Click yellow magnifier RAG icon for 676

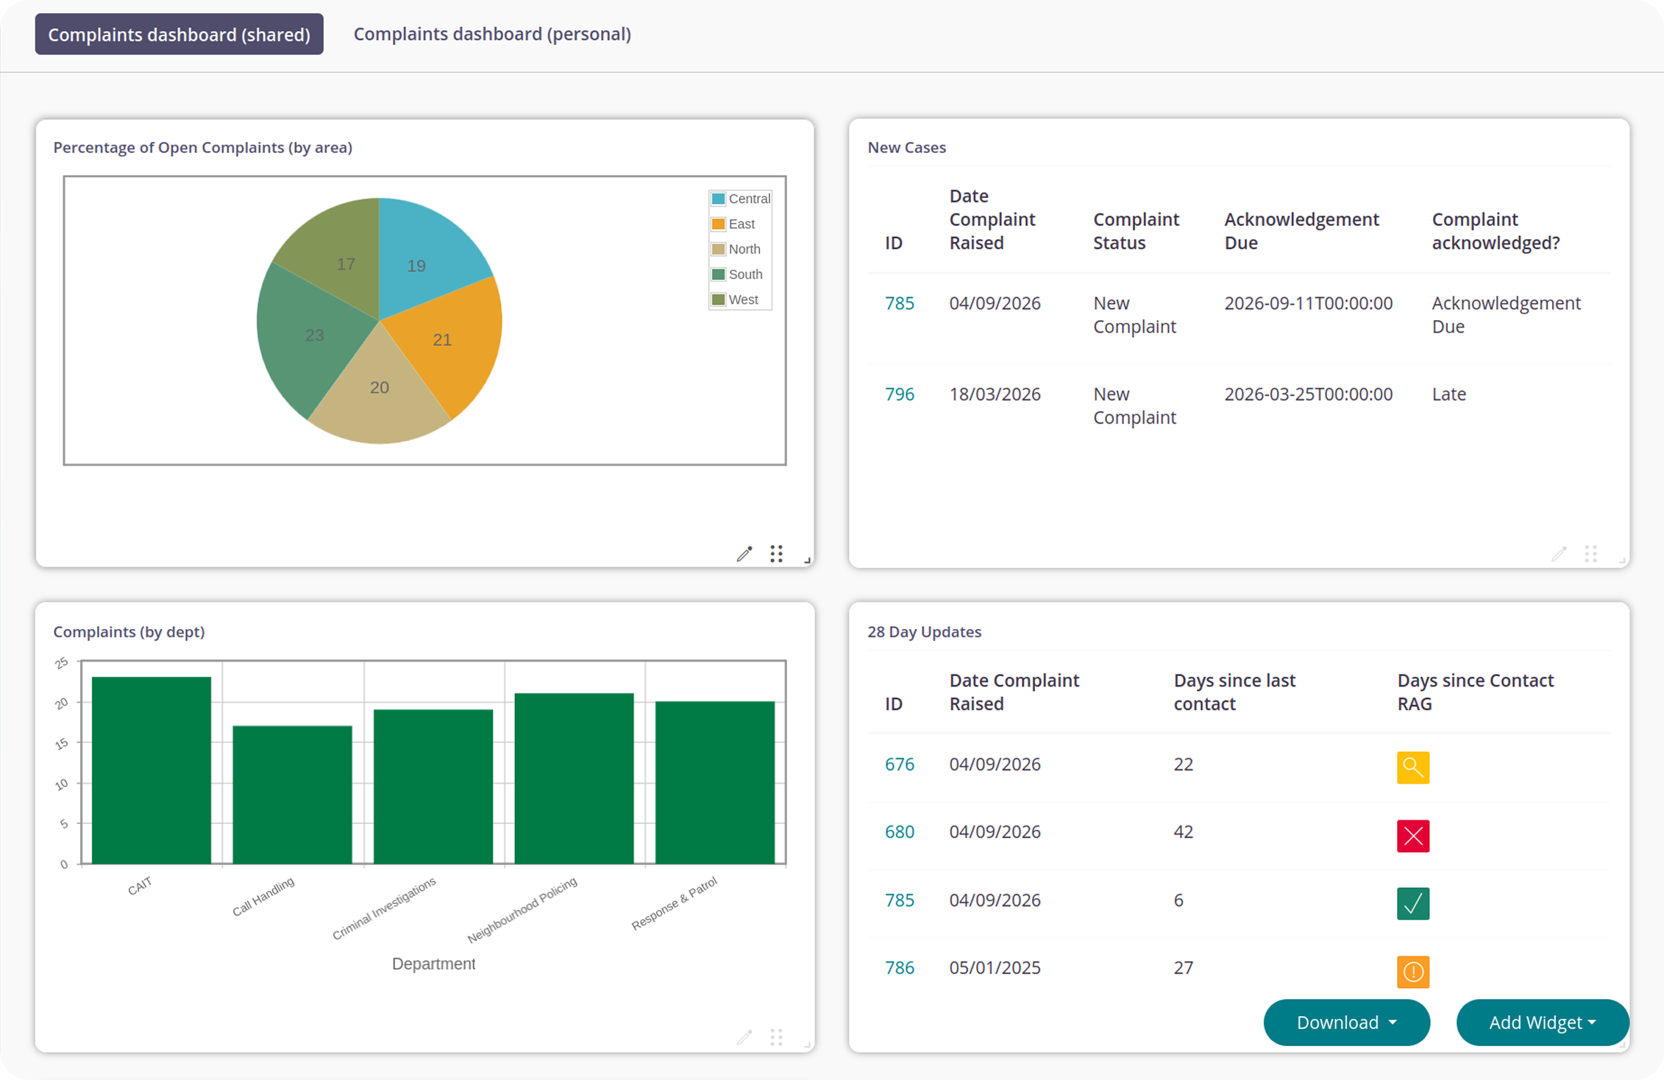(1413, 767)
